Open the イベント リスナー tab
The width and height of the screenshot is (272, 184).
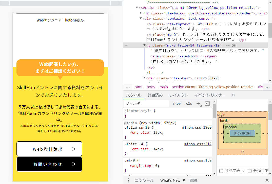210,95
